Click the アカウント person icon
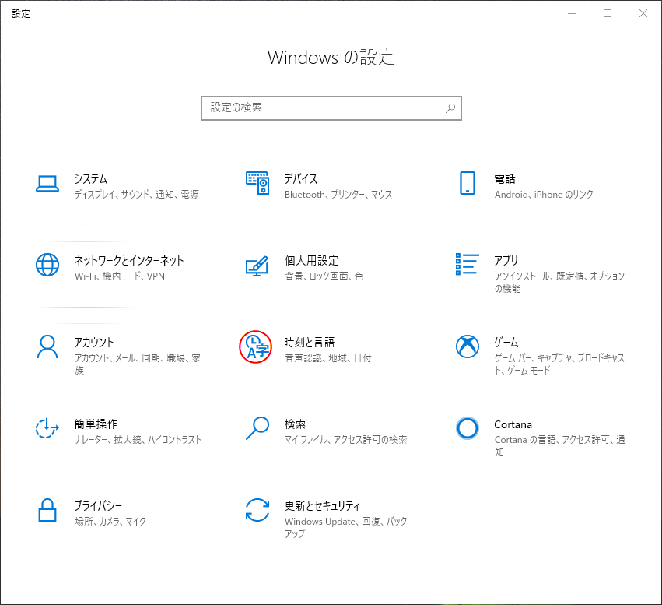662x605 pixels. point(47,346)
